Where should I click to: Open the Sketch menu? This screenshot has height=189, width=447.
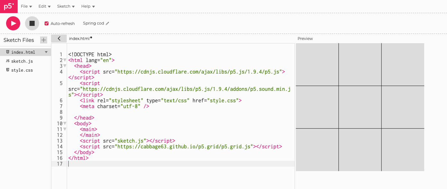click(66, 6)
